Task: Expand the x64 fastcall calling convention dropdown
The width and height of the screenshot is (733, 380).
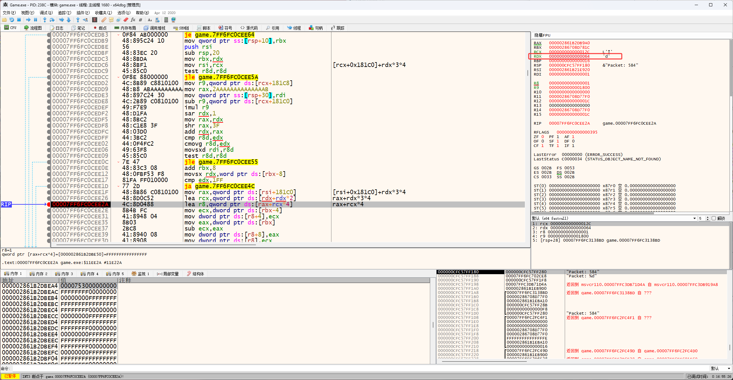Action: click(694, 218)
